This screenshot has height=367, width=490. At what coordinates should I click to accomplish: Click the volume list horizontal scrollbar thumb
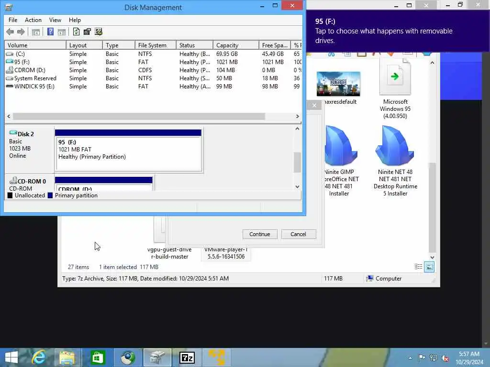click(139, 117)
